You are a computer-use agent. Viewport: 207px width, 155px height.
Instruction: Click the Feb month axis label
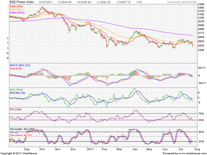coord(105,149)
